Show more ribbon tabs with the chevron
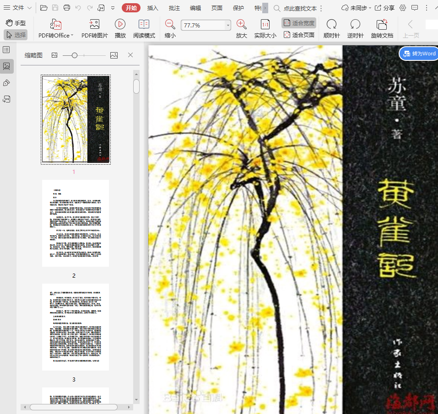The image size is (438, 414). [265, 8]
